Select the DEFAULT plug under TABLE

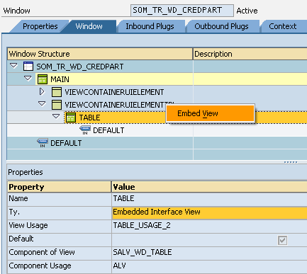(108, 130)
